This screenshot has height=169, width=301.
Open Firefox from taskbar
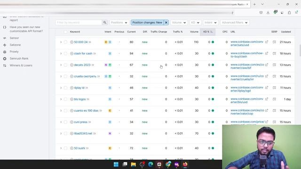click(185, 164)
